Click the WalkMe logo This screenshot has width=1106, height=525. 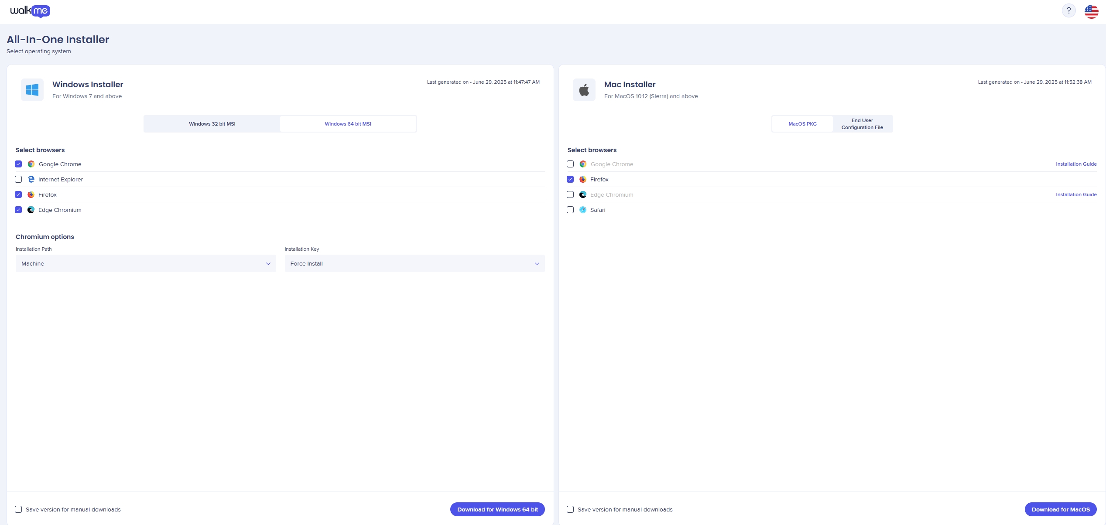[x=30, y=11]
